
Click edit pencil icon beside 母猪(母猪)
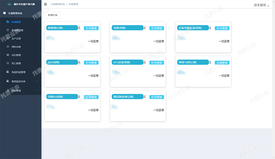pos(145,28)
